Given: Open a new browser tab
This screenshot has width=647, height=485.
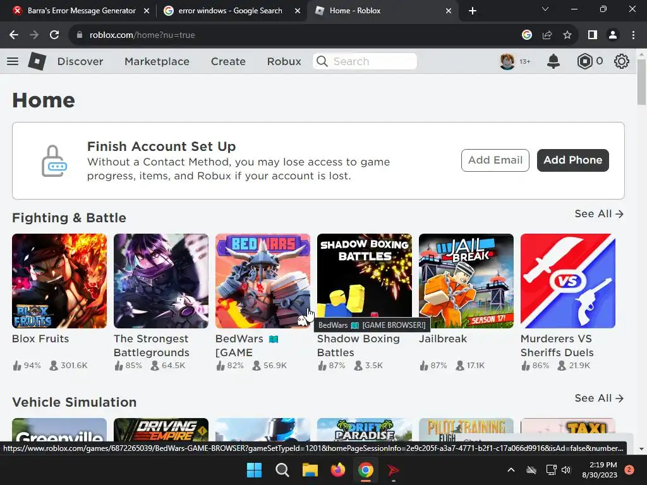Looking at the screenshot, I should 473,11.
